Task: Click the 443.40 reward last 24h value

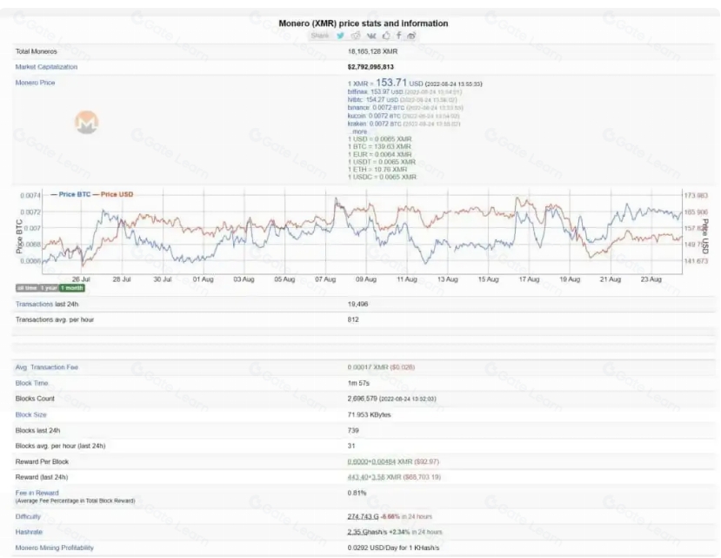Action: 357,477
